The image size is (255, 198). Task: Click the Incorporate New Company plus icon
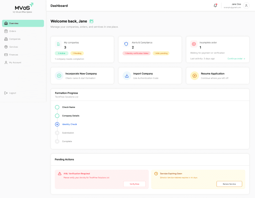tap(59, 76)
